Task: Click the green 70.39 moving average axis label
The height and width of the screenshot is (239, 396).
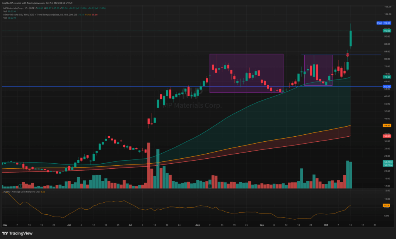Action: coord(387,77)
